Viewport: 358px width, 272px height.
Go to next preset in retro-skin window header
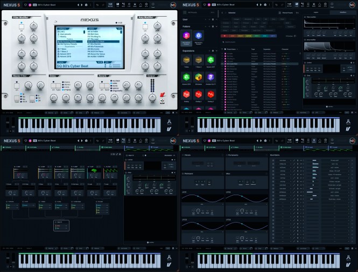(82, 5)
